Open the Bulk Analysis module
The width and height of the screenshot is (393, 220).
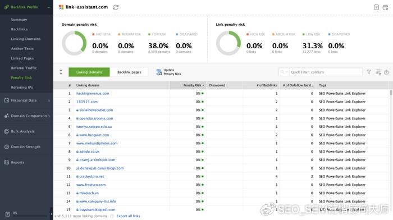pyautogui.click(x=22, y=131)
